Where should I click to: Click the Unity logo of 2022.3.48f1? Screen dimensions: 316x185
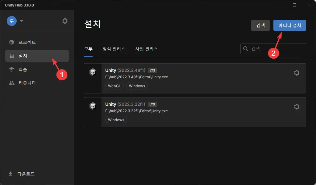[93, 72]
